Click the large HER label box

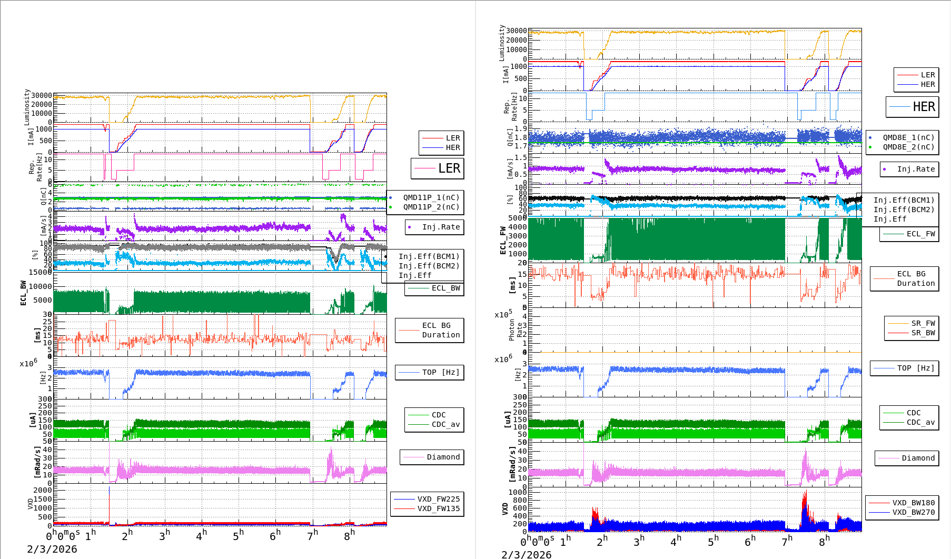[x=913, y=107]
